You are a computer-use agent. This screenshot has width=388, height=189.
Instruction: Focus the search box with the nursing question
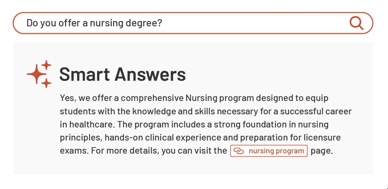pos(193,23)
